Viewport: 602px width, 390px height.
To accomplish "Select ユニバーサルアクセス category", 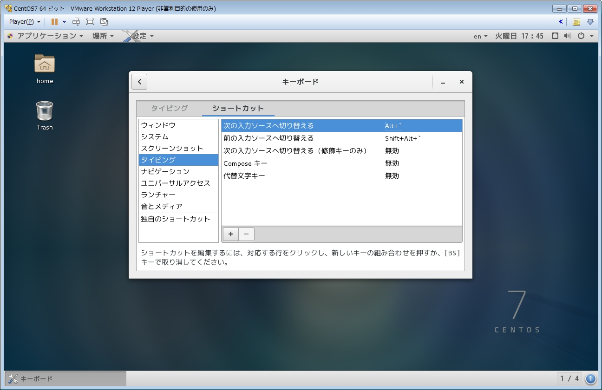I will click(x=176, y=183).
